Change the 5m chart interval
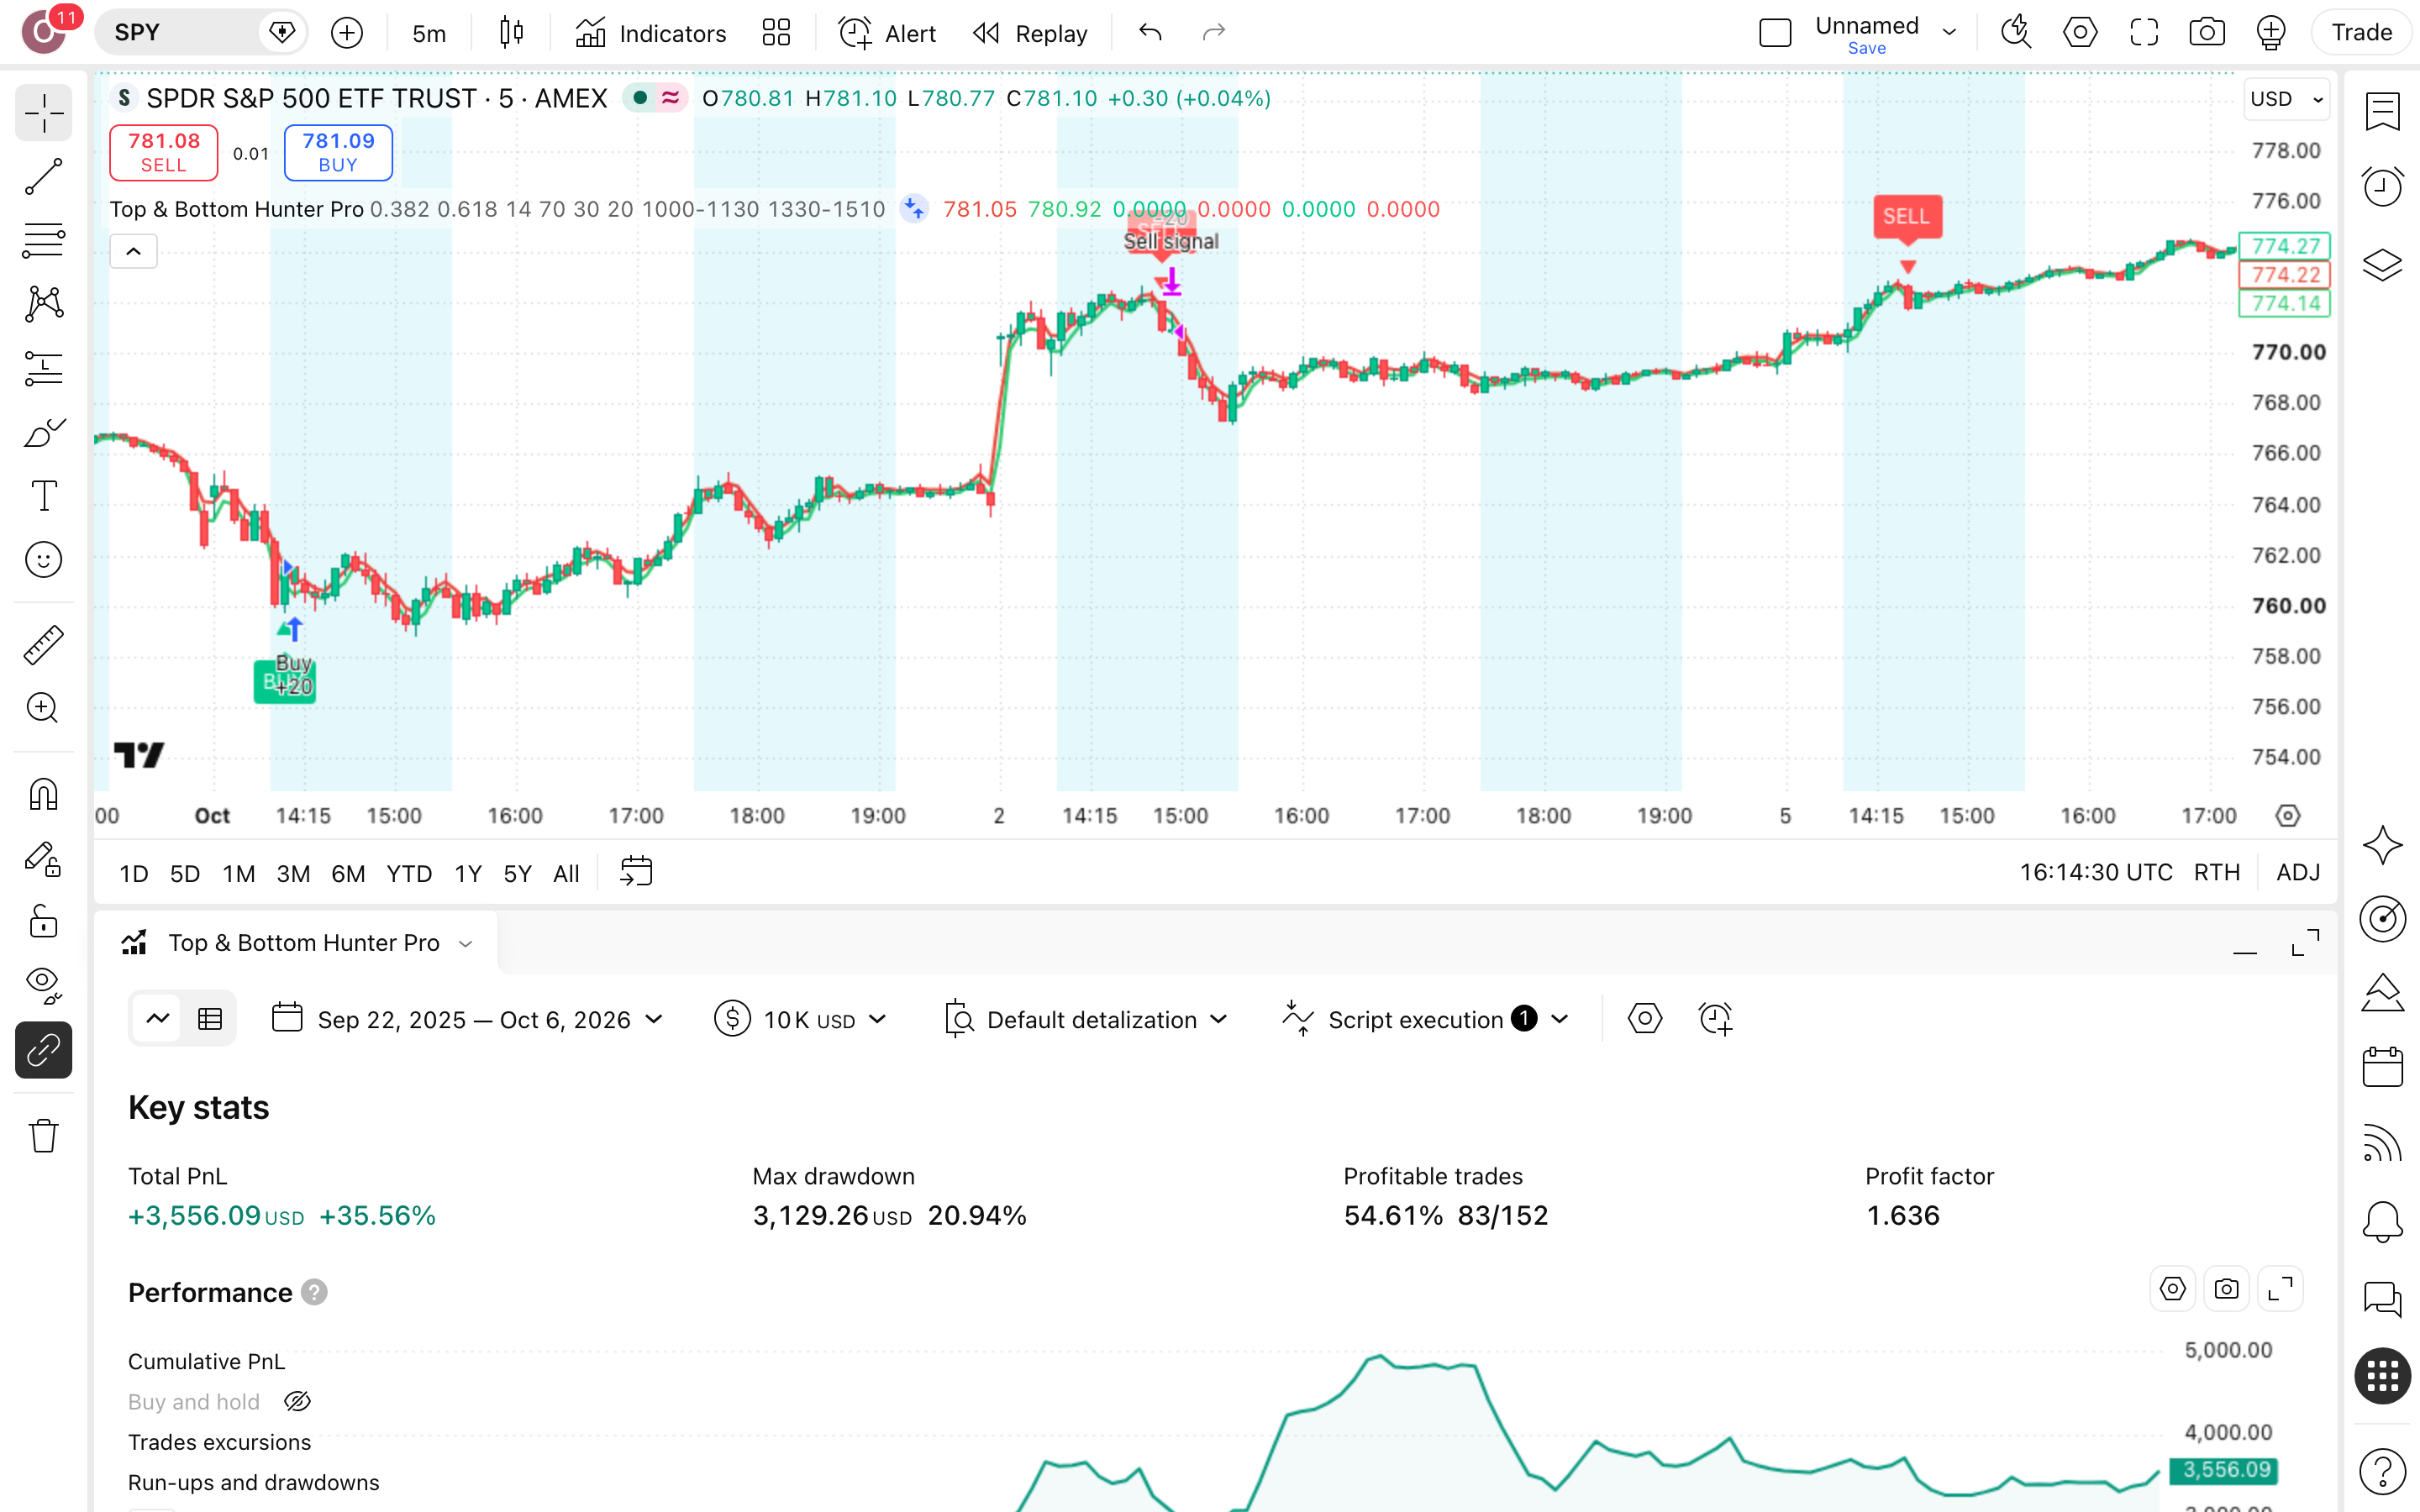This screenshot has width=2420, height=1512. [429, 33]
